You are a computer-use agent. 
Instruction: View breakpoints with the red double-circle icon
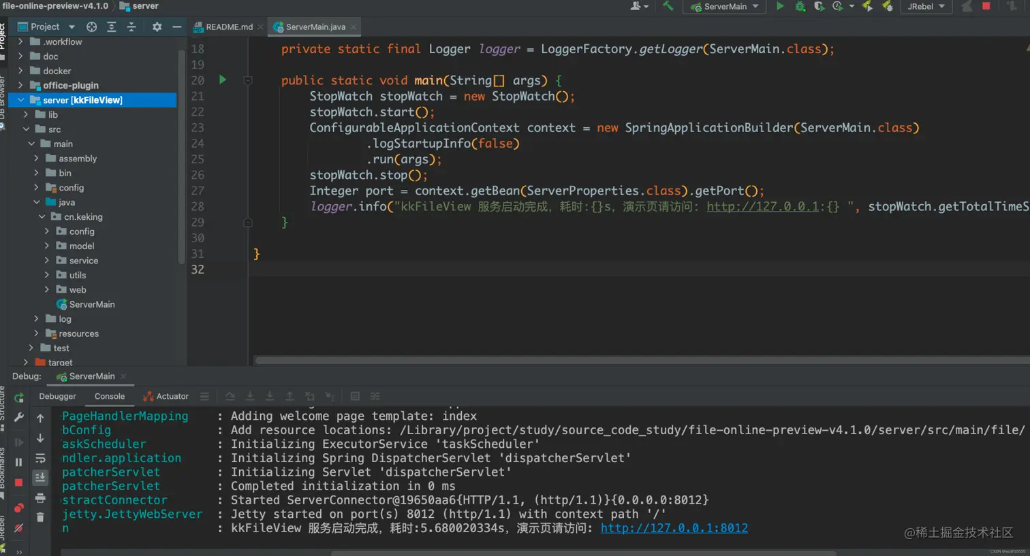19,508
